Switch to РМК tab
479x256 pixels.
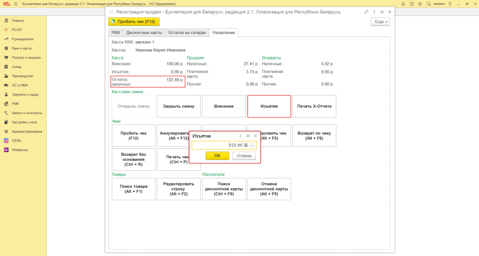[x=116, y=33]
